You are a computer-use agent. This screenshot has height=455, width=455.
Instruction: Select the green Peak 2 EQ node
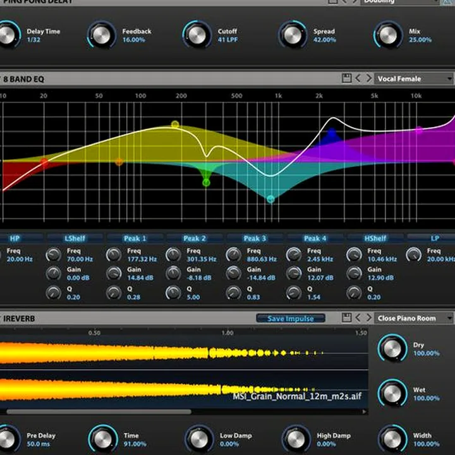coord(206,183)
